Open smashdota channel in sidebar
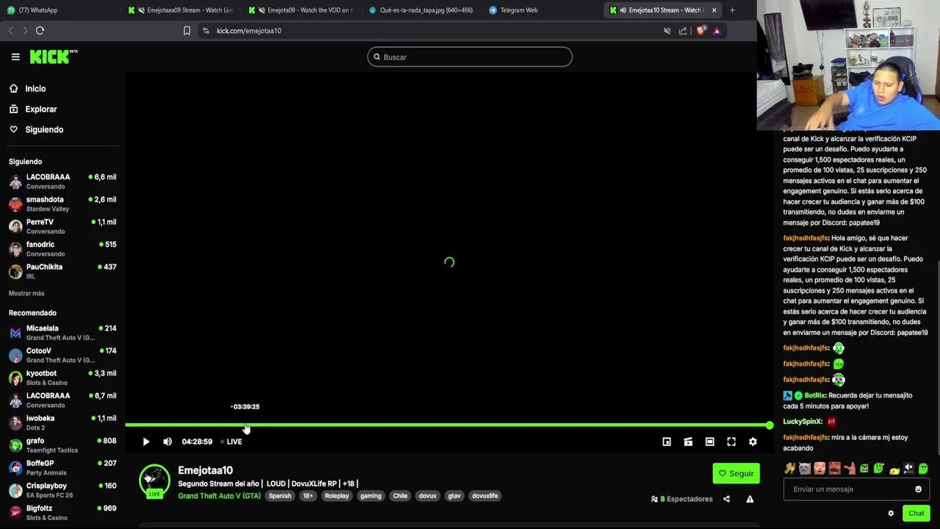940x529 pixels. (62, 204)
